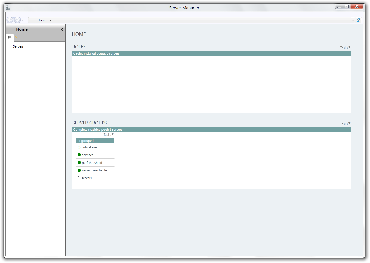The height and width of the screenshot is (263, 370).
Task: Open critical events row in ungrouped tile
Action: coord(95,147)
